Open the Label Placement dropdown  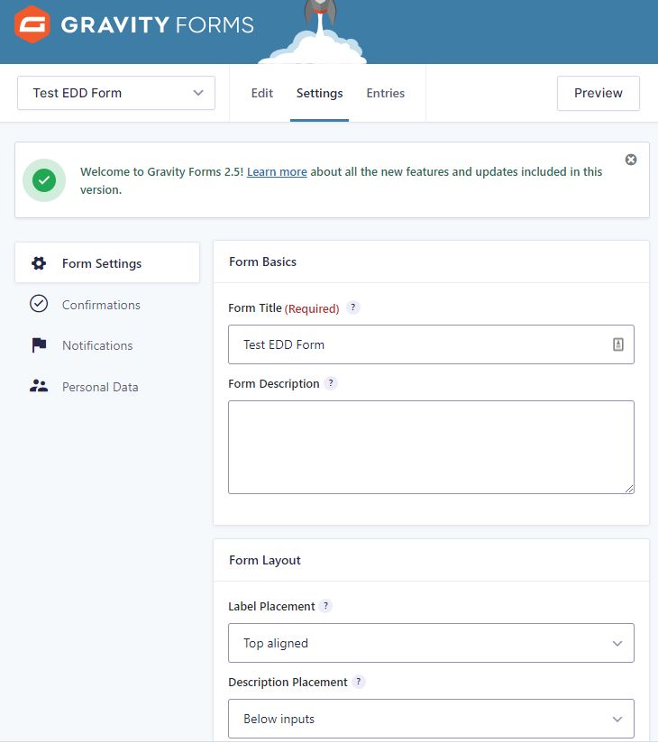coord(431,643)
